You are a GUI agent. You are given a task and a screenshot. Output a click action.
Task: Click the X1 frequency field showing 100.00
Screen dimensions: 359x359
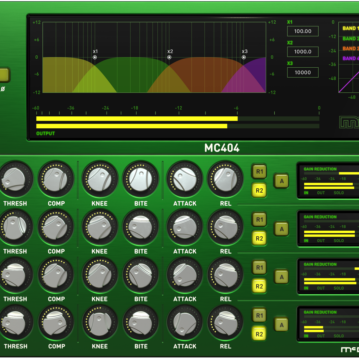(303, 31)
